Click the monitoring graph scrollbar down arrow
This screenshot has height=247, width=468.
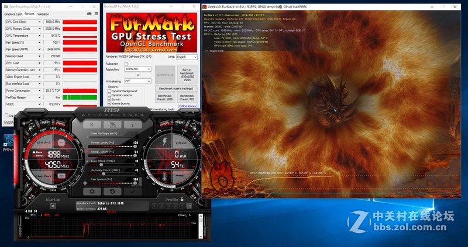coord(201,236)
